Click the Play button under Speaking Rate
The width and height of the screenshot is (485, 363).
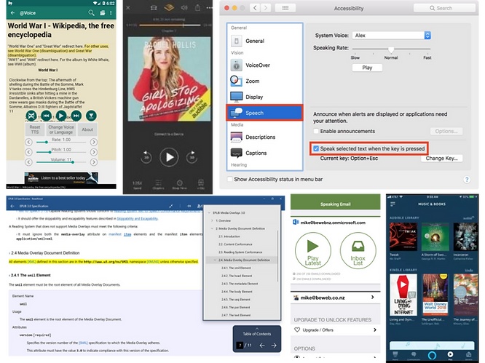pyautogui.click(x=367, y=68)
